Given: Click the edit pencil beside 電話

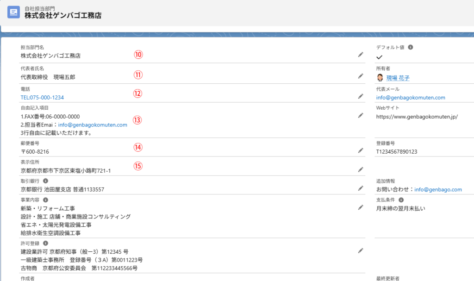Looking at the screenshot, I should click(x=361, y=96).
